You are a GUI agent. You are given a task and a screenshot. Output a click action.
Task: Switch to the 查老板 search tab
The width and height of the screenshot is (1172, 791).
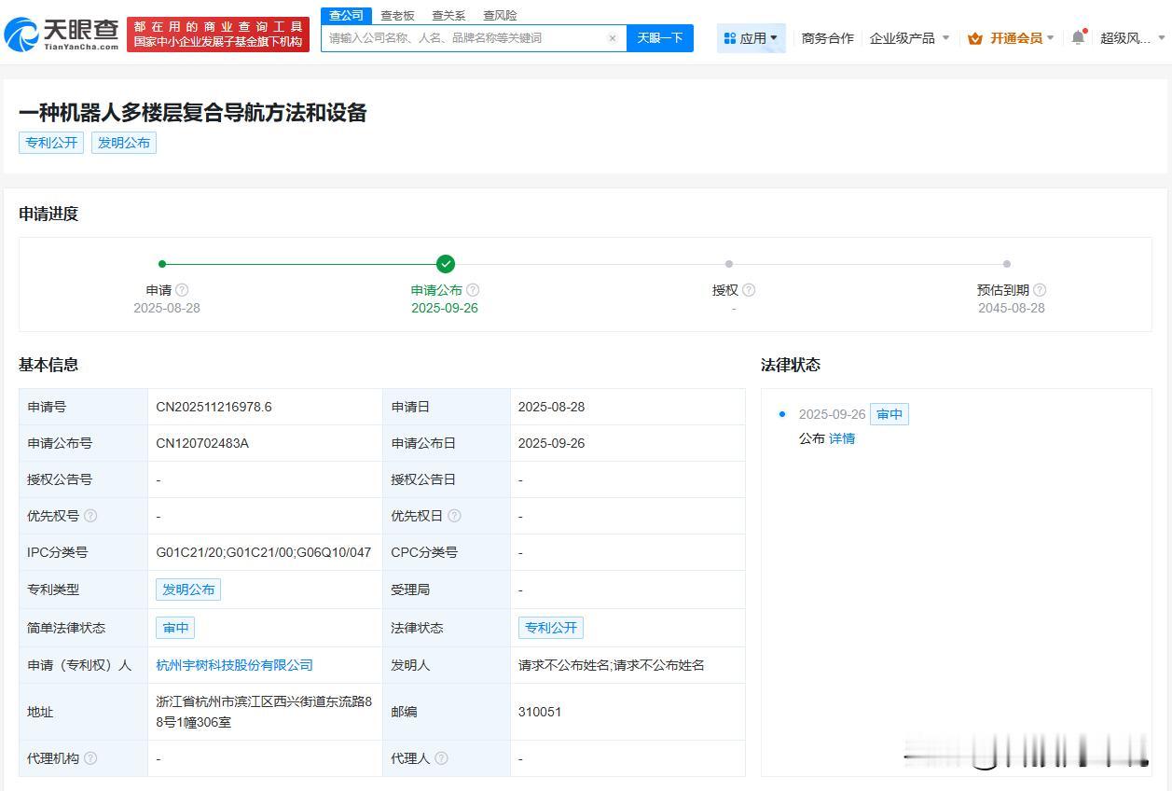[397, 16]
